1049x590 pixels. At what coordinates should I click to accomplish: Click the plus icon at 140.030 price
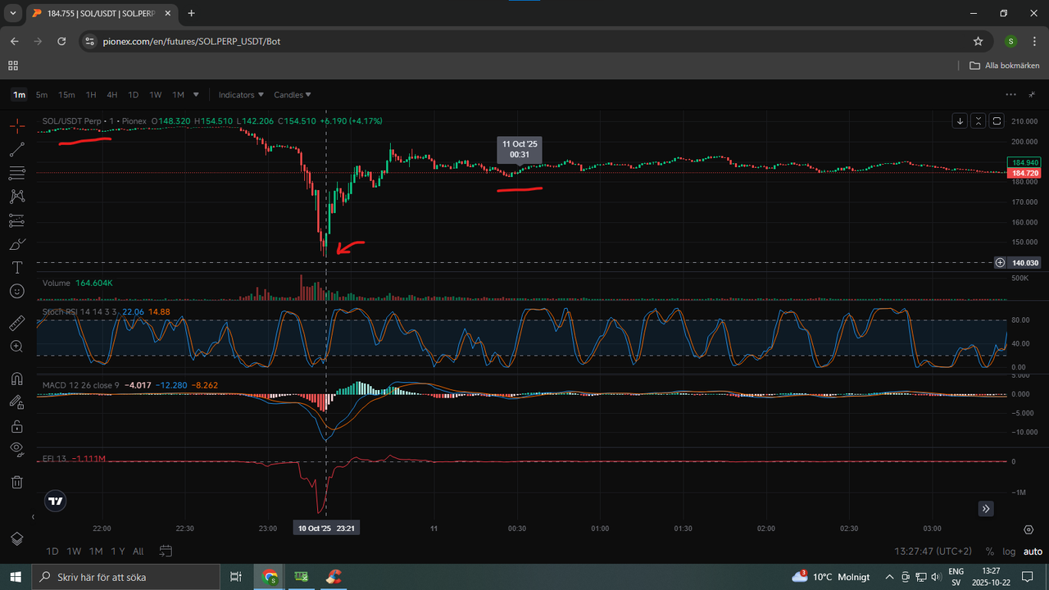pyautogui.click(x=1000, y=263)
